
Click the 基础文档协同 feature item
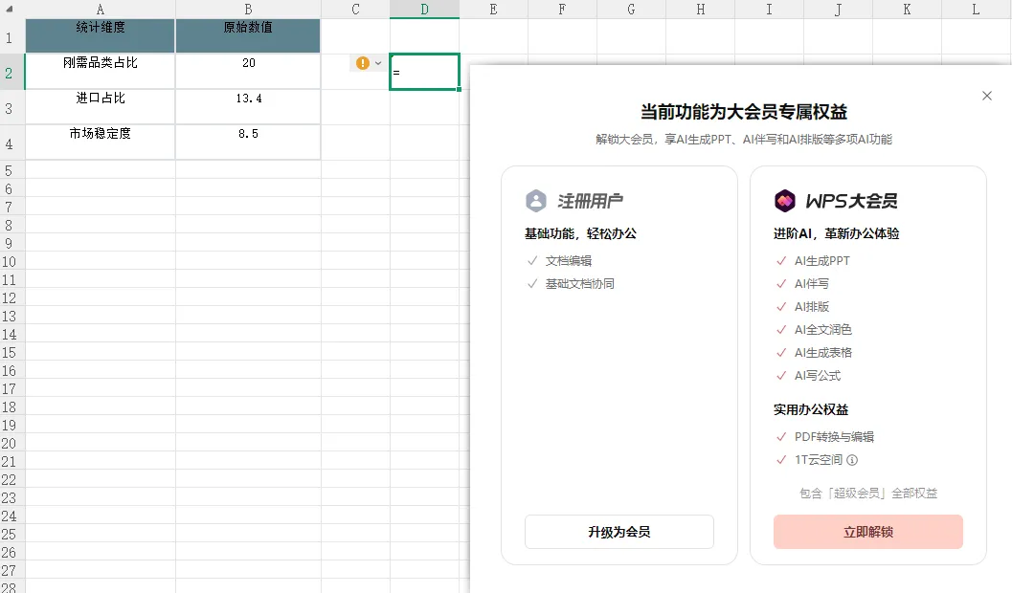point(571,284)
